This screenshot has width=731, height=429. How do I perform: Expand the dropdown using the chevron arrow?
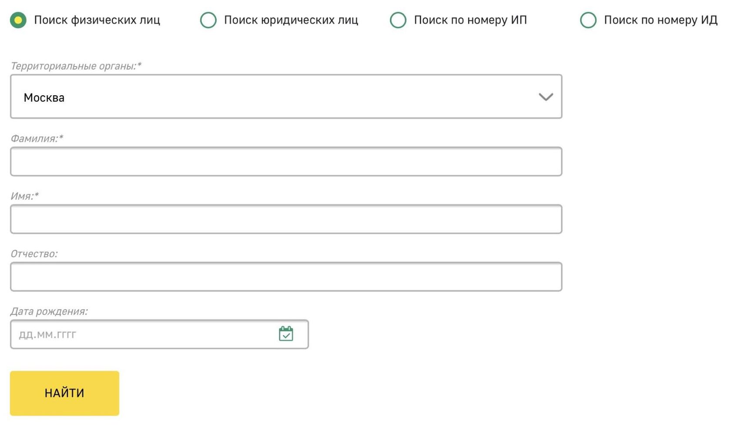pos(546,97)
